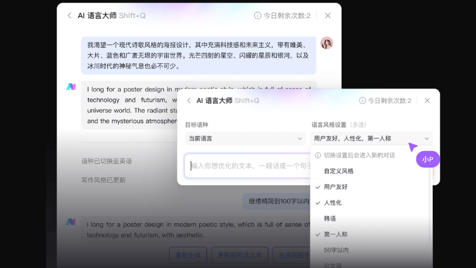This screenshot has width=476, height=268.
Task: Click info icon next to 今日剩余次数 in front window
Action: click(362, 101)
